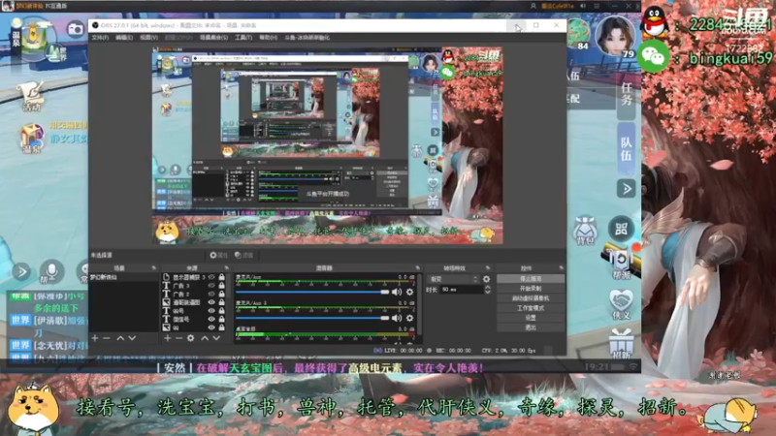Add a new source with plus icon

point(167,338)
